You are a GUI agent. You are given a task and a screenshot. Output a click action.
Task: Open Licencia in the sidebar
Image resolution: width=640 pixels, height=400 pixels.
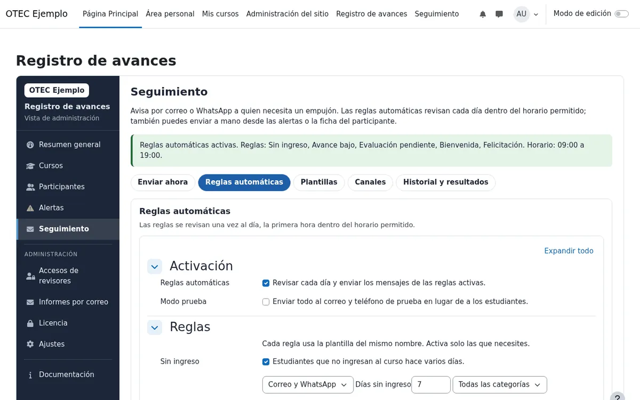[68, 323]
